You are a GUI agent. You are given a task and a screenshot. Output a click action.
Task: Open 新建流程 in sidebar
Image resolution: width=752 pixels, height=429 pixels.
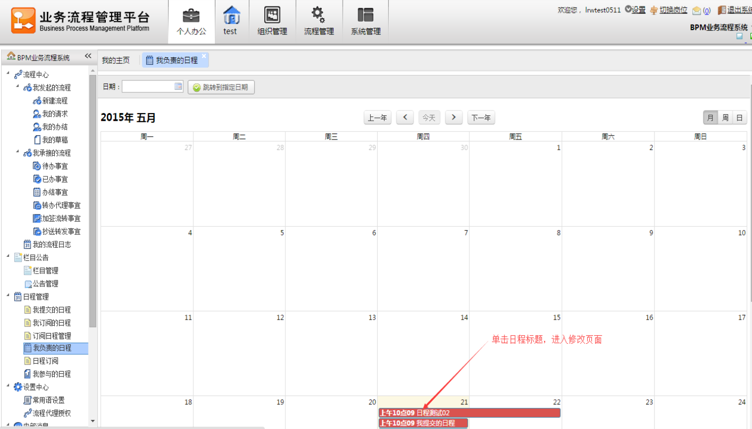coord(55,101)
